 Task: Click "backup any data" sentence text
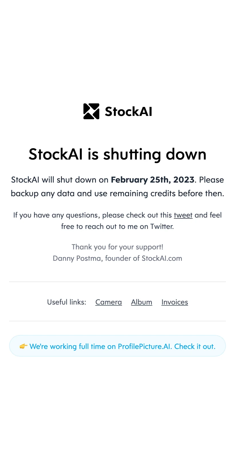coord(43,193)
